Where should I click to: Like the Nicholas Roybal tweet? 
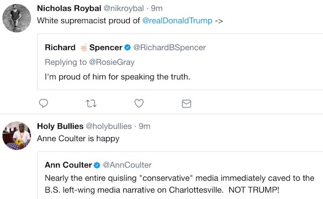139,103
